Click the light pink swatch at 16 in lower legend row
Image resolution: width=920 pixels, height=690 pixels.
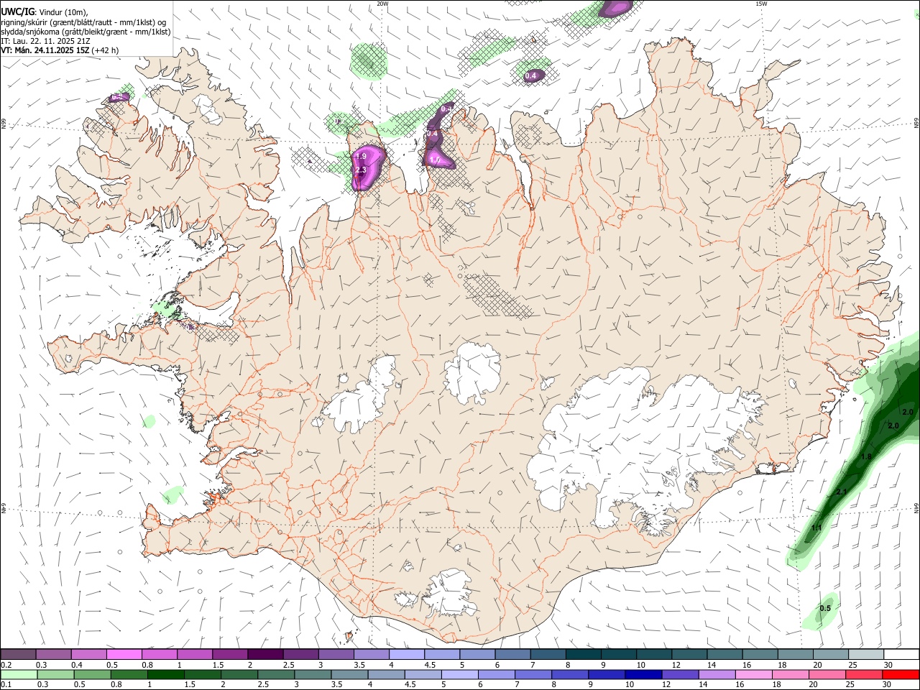click(753, 675)
